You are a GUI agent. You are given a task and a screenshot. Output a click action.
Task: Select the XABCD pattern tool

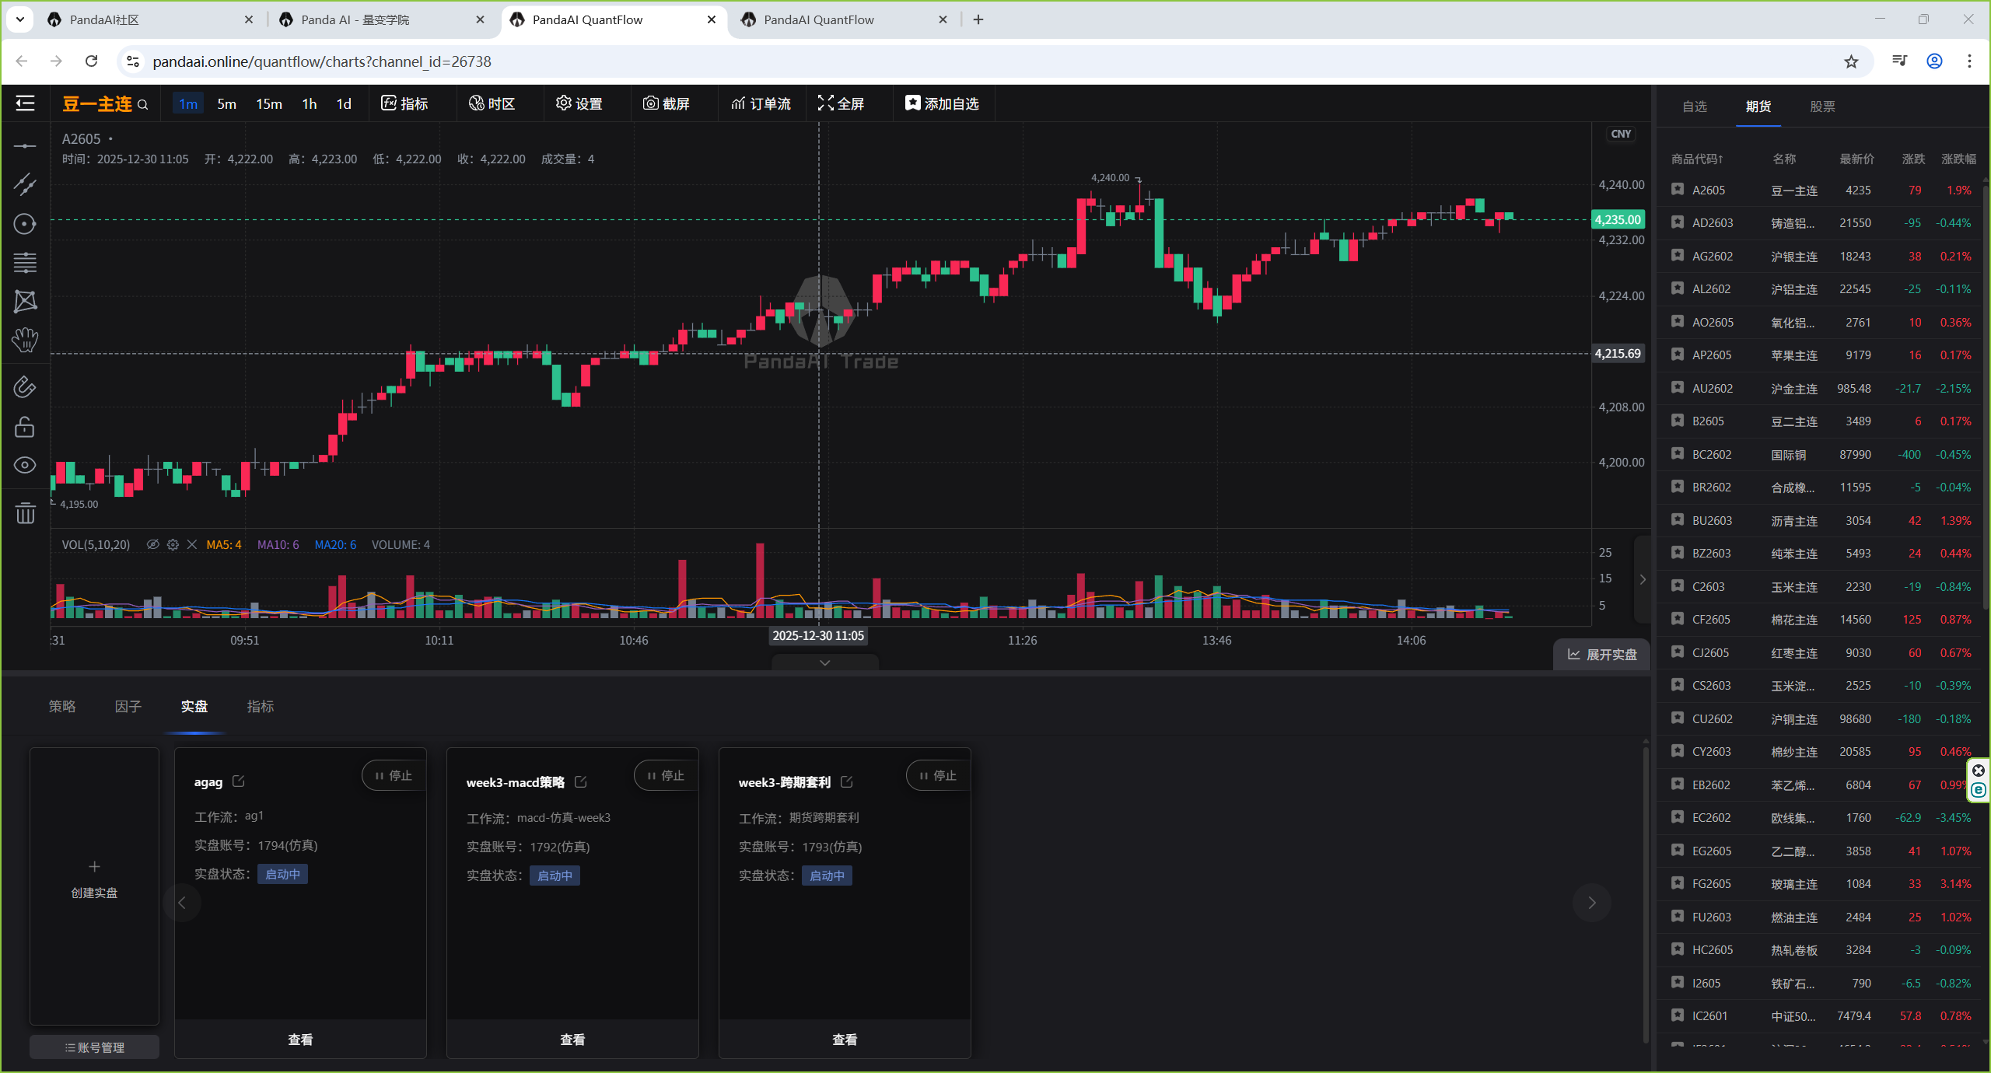tap(25, 302)
